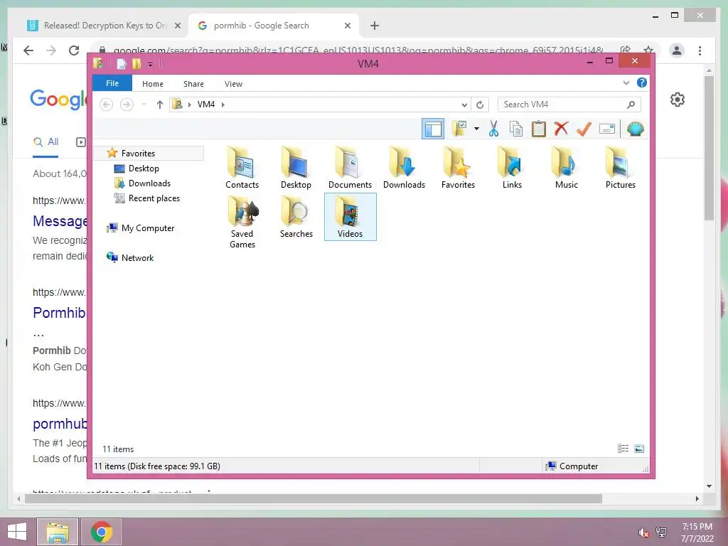
Task: Open the Music folder
Action: pos(567,168)
